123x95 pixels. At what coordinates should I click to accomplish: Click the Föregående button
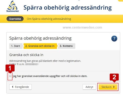click(20, 87)
